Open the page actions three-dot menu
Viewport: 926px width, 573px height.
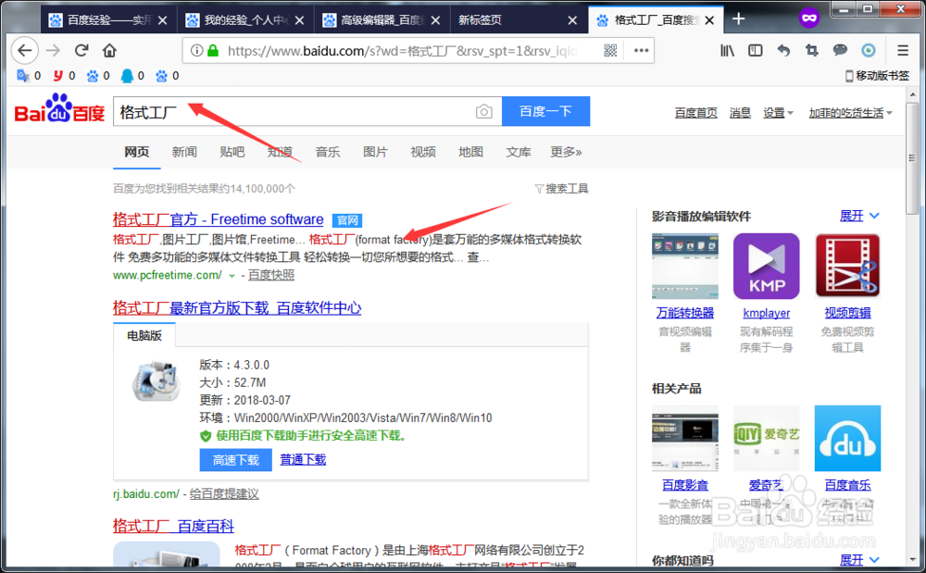coord(642,51)
